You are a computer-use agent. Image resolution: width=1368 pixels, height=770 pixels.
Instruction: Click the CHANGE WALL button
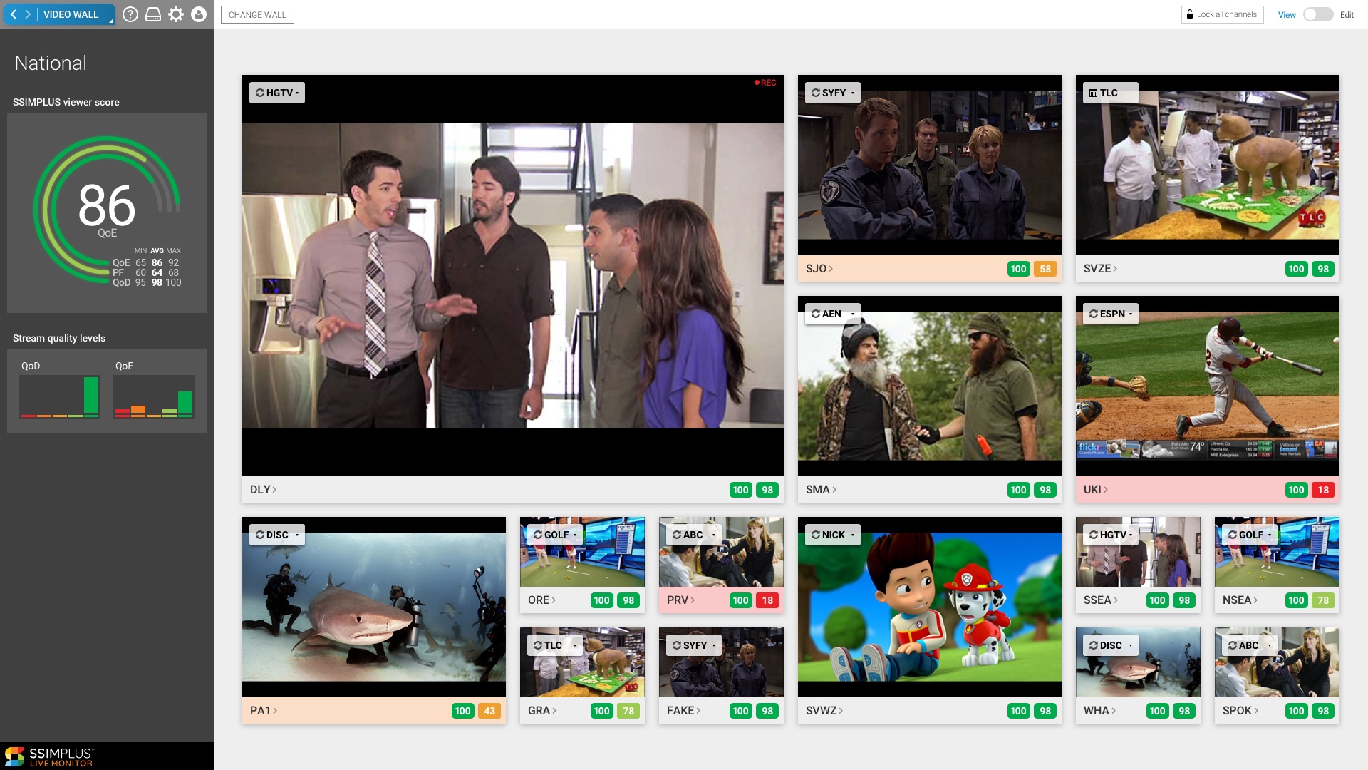257,14
